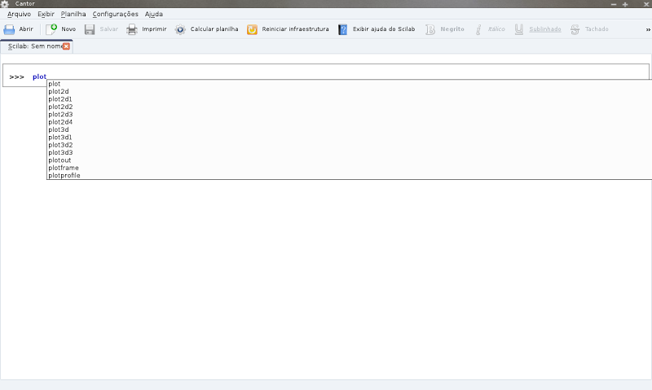Expand the toolbar overflow chevron
The image size is (652, 390).
click(x=648, y=29)
